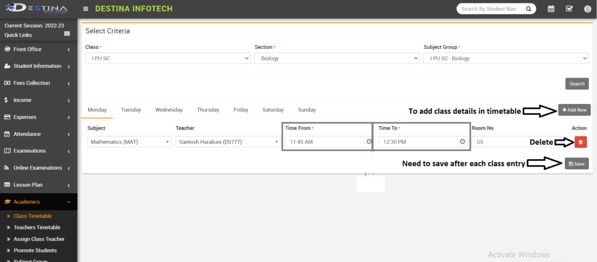
Task: Select the Saturday tab
Action: (x=273, y=110)
